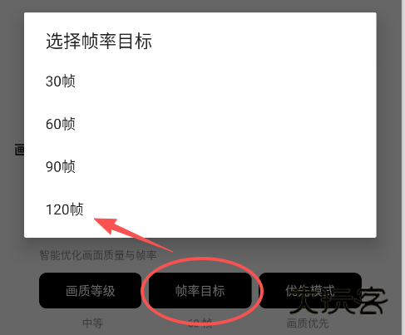This screenshot has height=335, width=405.
Task: Click the 智能优化画面质量与帧率 description text
Action: click(x=98, y=255)
